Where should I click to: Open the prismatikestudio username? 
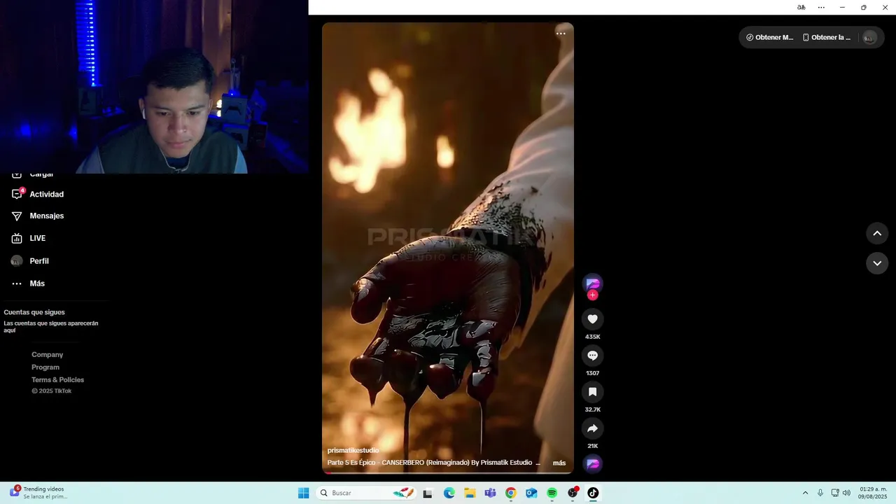pyautogui.click(x=353, y=450)
